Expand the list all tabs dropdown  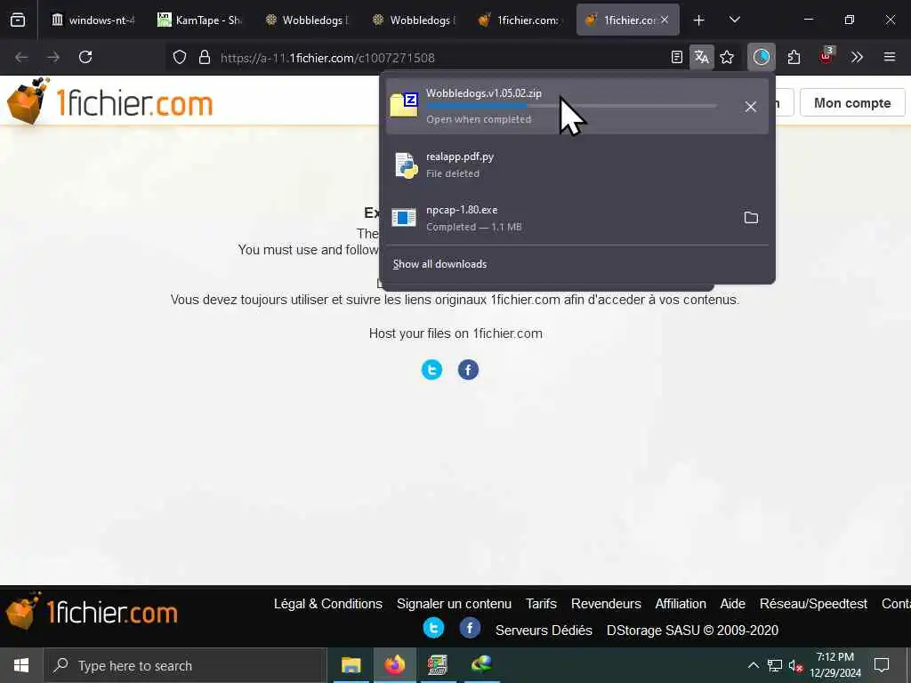(x=734, y=20)
